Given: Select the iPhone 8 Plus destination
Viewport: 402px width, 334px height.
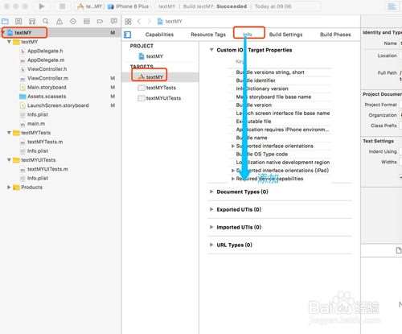Looking at the screenshot, I should (x=128, y=6).
